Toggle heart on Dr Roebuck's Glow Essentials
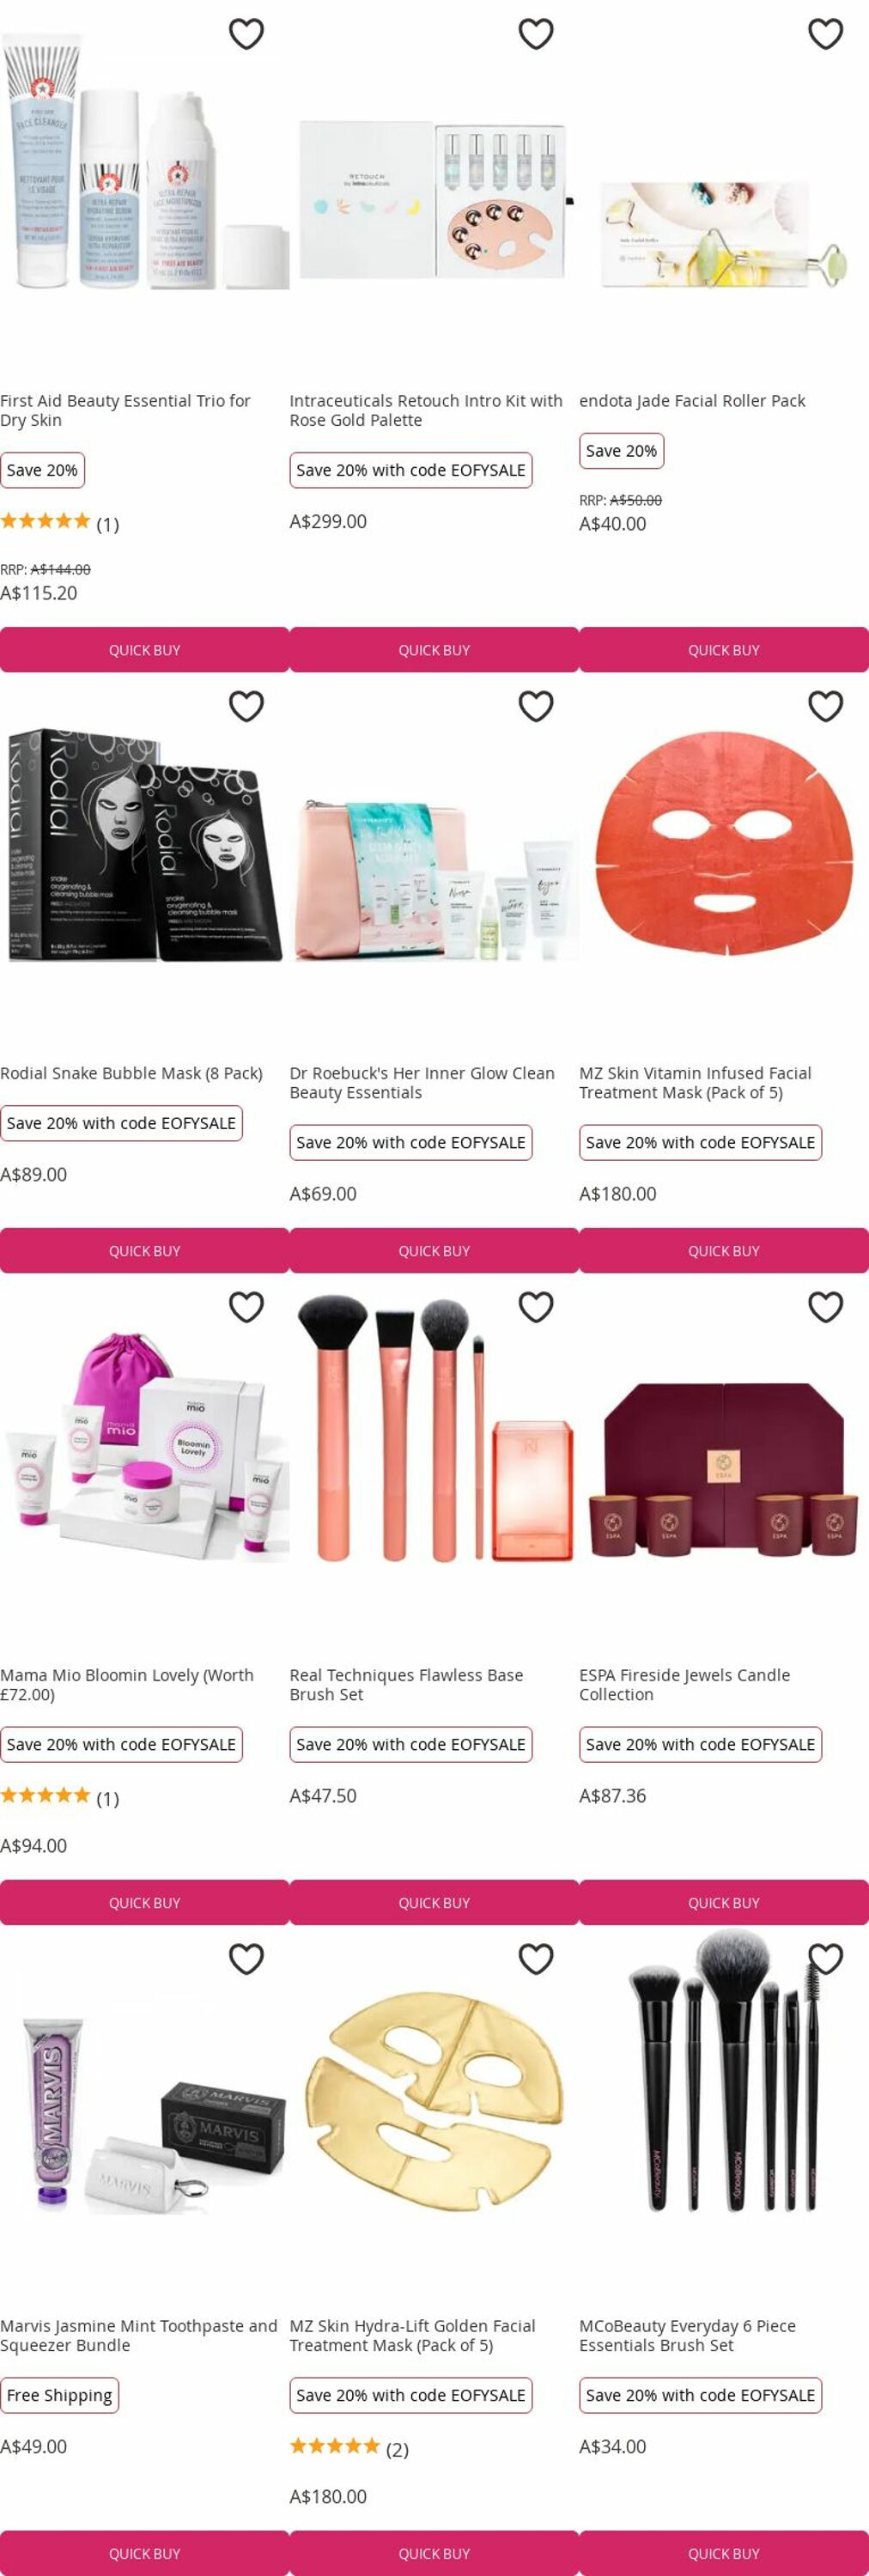 [x=536, y=706]
